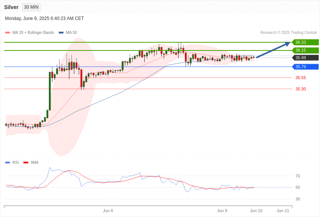Screen dimensions: 320x217
Task: Click the 35.79 pivot price tag
Action: (x=306, y=67)
